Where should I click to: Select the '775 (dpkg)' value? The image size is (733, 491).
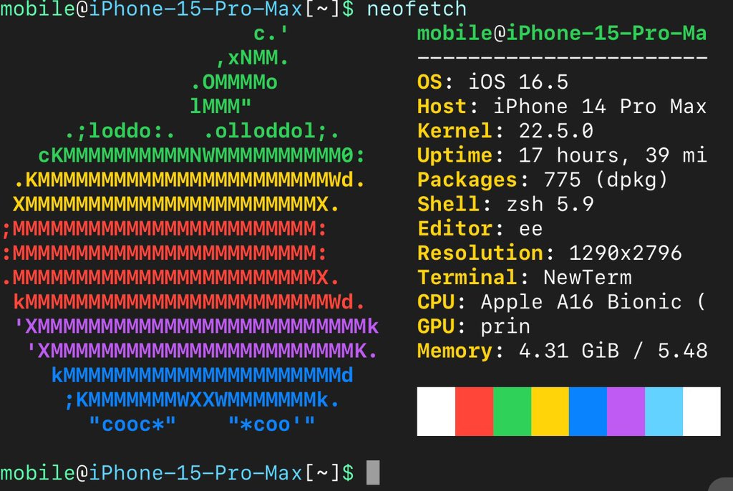coord(606,180)
